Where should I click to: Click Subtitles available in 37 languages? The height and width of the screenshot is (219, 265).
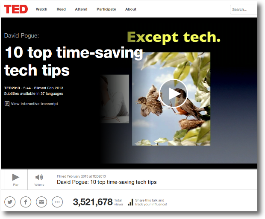[33, 93]
